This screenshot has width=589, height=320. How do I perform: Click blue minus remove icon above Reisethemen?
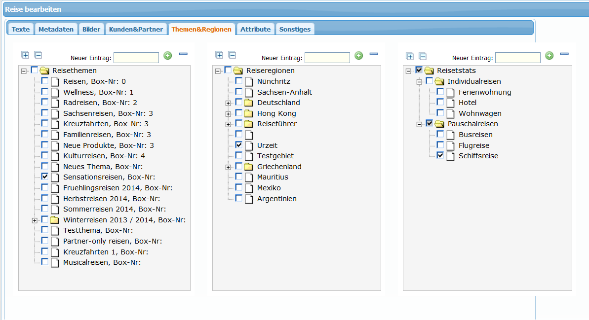tap(183, 54)
